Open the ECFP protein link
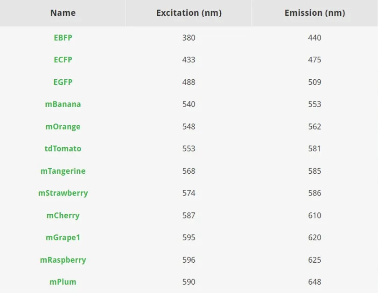378x293 pixels. [x=63, y=60]
